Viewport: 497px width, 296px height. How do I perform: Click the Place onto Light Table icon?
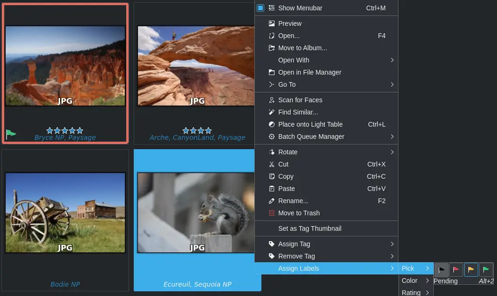271,124
